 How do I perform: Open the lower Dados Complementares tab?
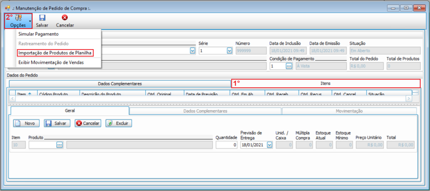pos(205,111)
